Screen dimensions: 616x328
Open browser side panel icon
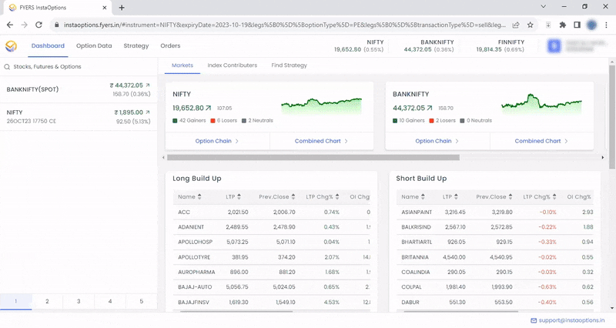pyautogui.click(x=577, y=25)
